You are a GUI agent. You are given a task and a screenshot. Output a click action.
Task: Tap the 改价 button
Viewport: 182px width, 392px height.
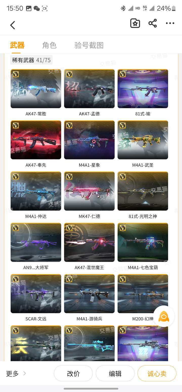[73, 373]
